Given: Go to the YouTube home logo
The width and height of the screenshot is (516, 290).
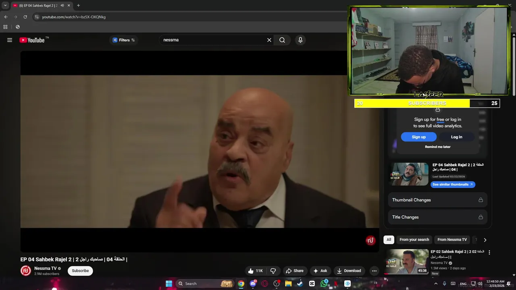Looking at the screenshot, I should [32, 40].
